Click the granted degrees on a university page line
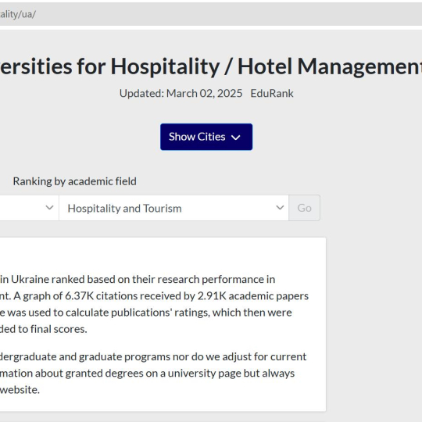 147,374
